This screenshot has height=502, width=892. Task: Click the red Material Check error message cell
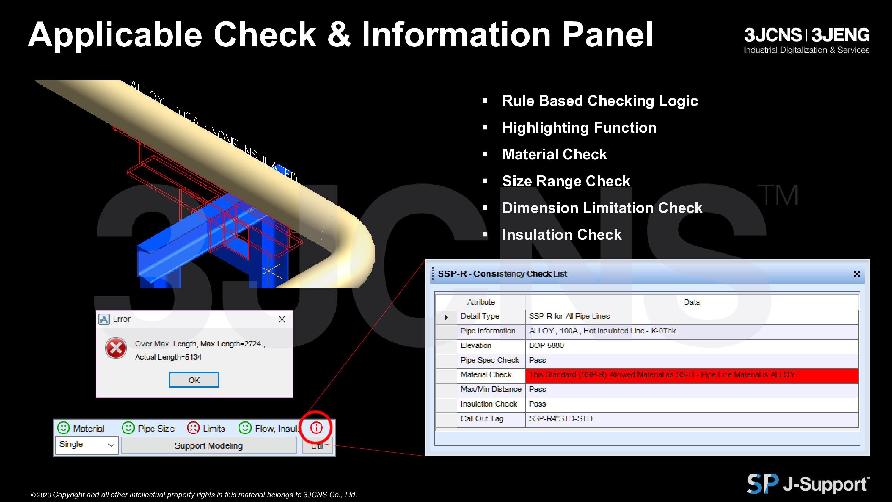(x=692, y=376)
